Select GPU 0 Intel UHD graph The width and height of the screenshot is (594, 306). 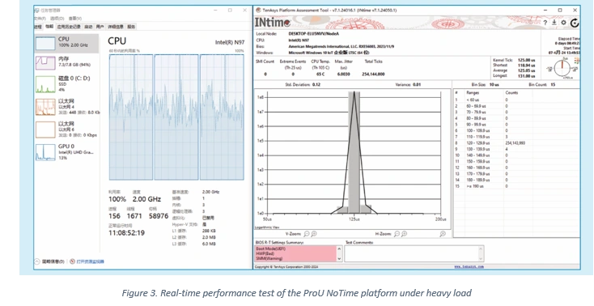[45, 152]
